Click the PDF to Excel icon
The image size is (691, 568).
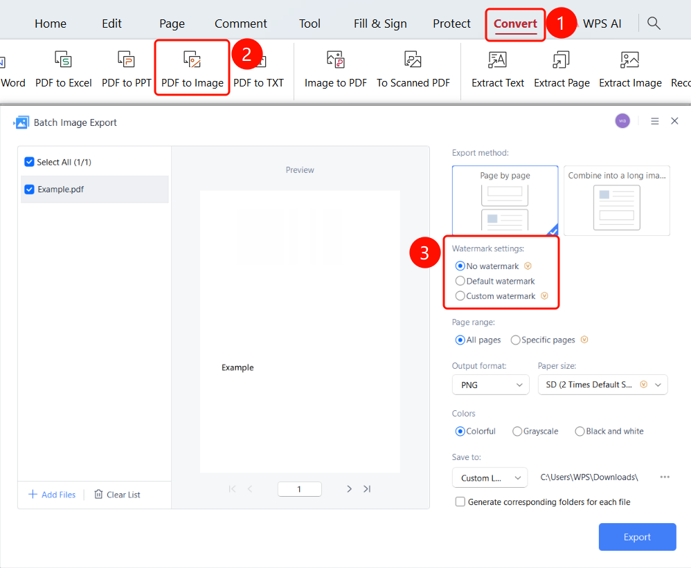click(63, 59)
